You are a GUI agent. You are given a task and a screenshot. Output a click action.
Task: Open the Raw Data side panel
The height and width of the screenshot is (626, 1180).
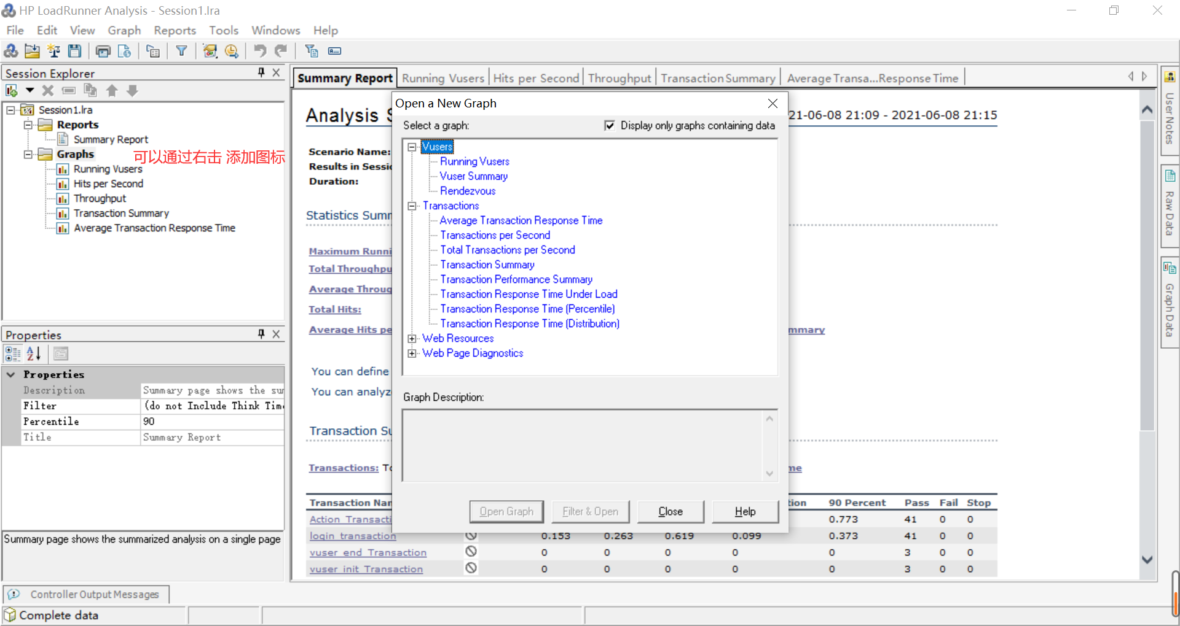1170,206
